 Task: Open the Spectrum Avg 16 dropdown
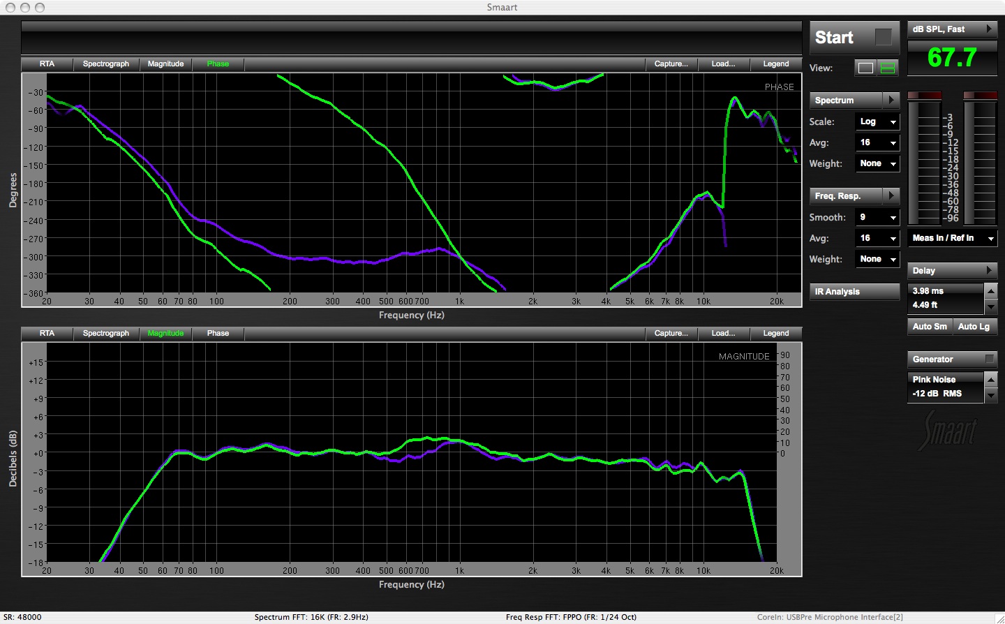click(877, 142)
